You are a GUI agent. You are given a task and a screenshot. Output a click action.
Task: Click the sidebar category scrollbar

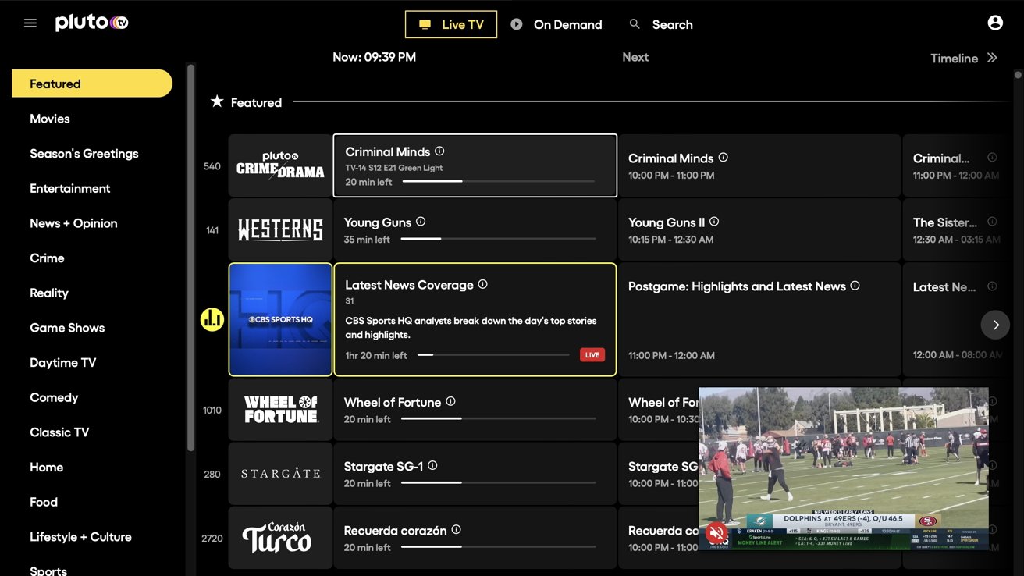[x=191, y=258]
